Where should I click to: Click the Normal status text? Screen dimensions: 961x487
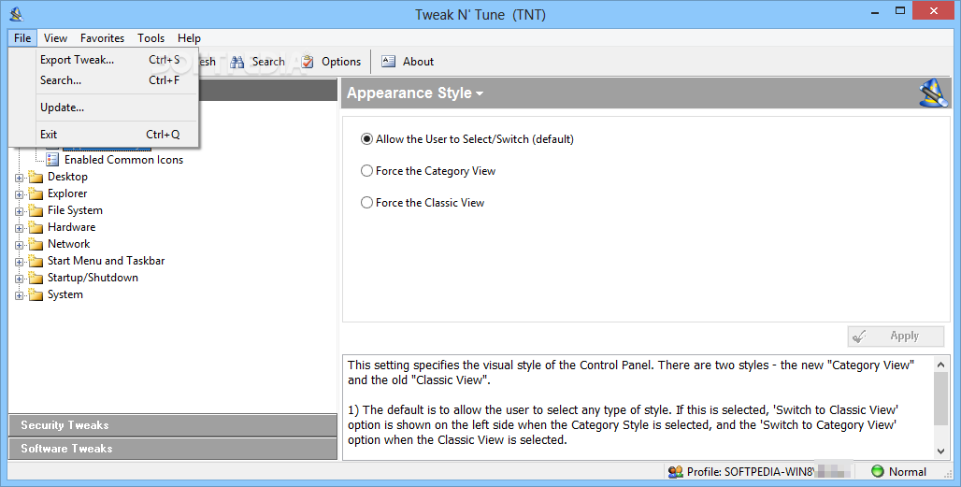[907, 472]
